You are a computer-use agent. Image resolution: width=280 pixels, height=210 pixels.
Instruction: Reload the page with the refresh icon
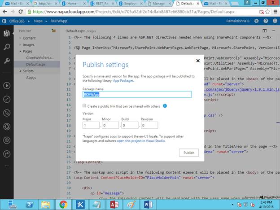[x=21, y=12]
